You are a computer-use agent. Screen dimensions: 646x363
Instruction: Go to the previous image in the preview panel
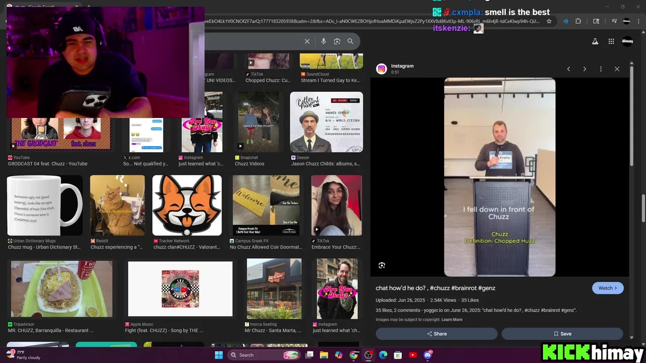pos(568,69)
